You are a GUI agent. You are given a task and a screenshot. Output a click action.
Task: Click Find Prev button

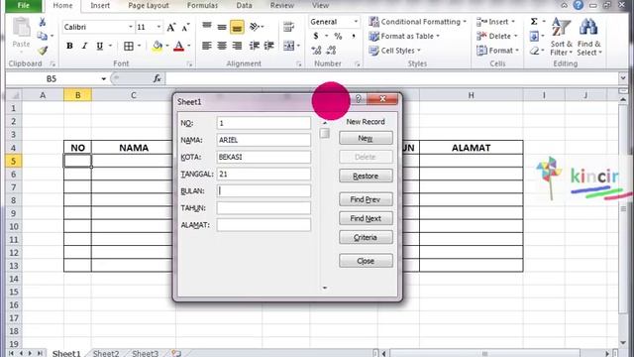(x=366, y=199)
